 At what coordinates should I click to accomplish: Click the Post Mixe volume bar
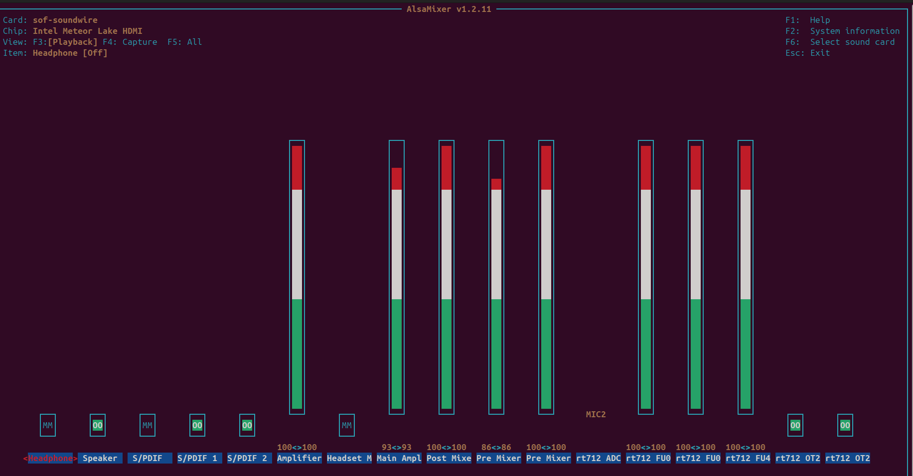click(x=447, y=277)
